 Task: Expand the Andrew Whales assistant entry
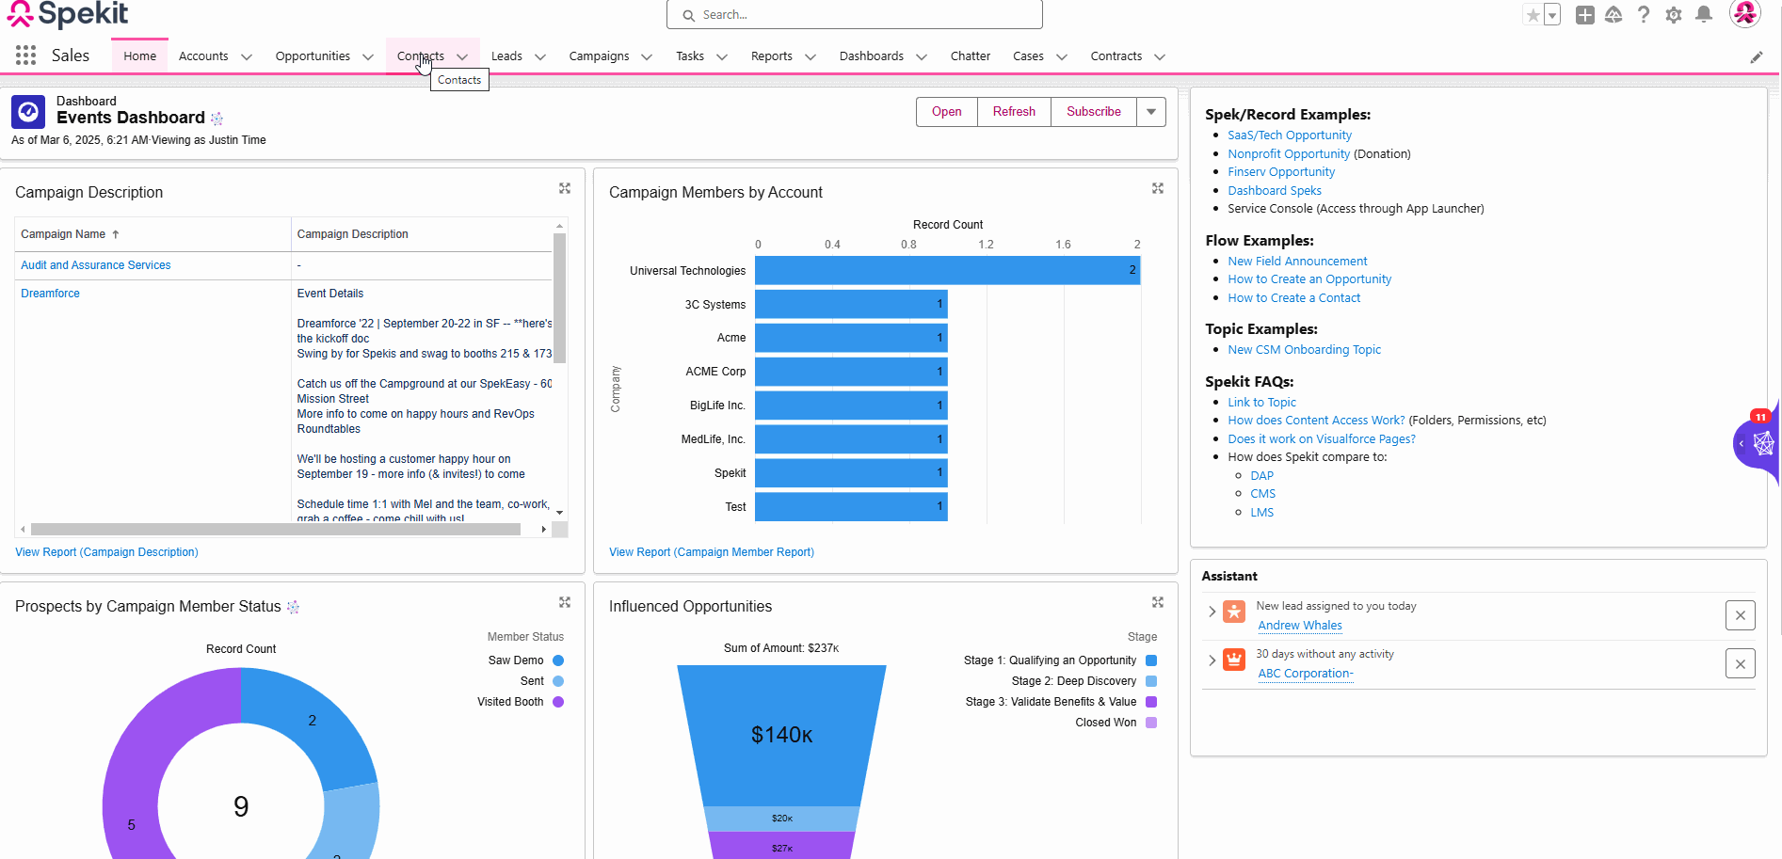(1212, 612)
